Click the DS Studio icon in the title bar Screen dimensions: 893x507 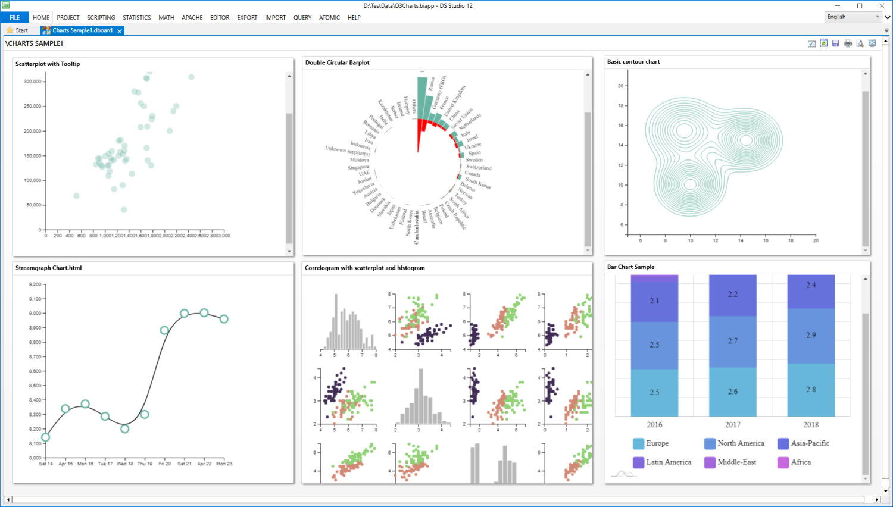click(x=5, y=5)
